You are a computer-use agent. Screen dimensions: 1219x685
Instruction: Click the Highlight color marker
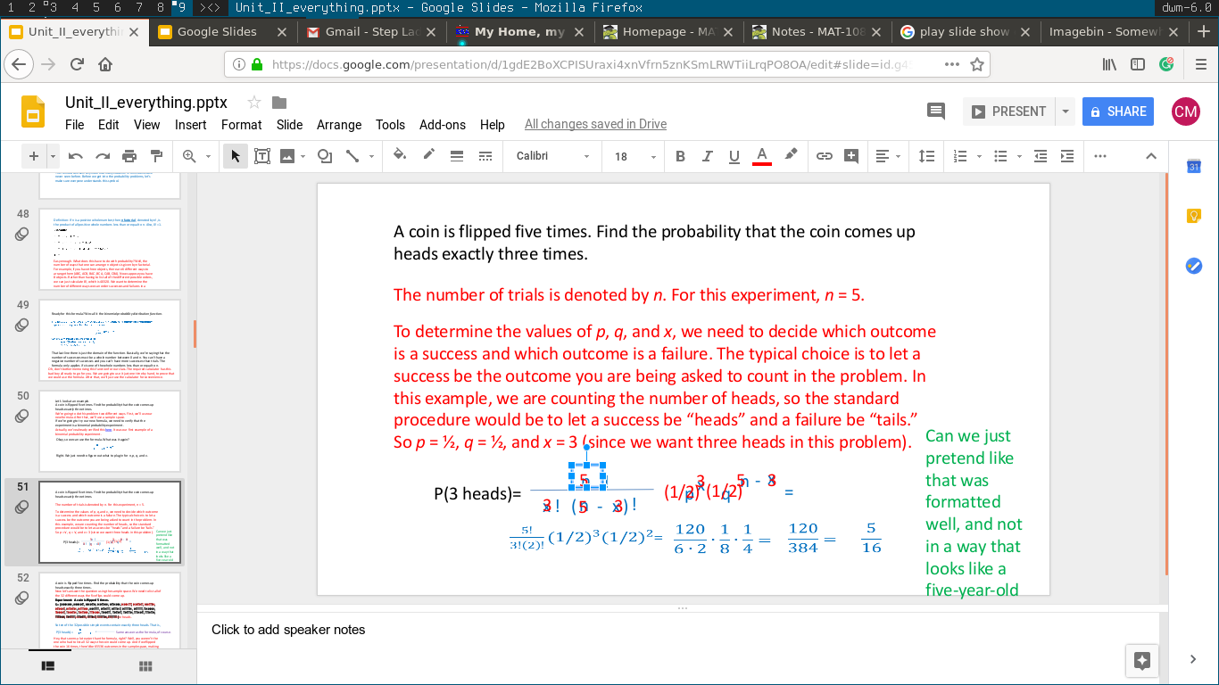(791, 155)
